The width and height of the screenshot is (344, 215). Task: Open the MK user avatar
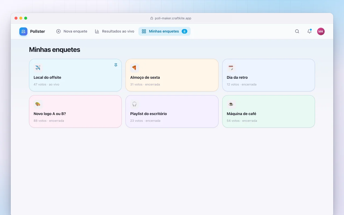pos(321,31)
